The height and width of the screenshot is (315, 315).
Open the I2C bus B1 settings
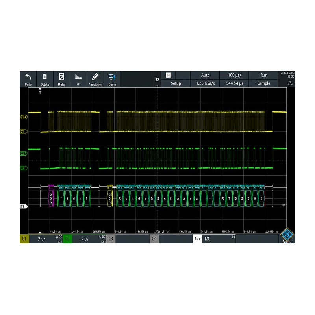click(x=219, y=239)
